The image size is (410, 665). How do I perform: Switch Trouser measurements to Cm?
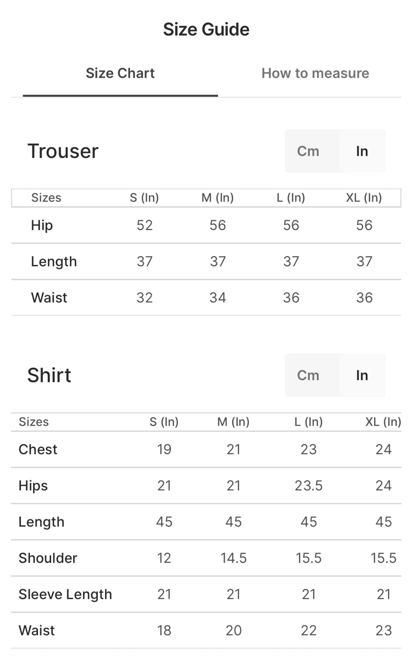point(308,151)
